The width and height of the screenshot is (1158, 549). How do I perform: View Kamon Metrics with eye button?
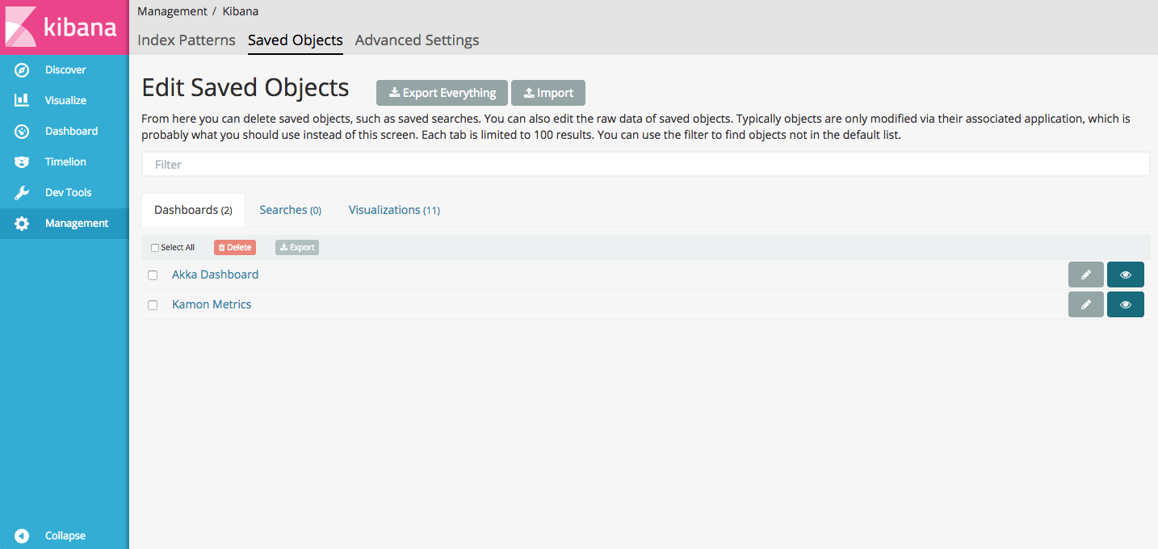[1126, 304]
